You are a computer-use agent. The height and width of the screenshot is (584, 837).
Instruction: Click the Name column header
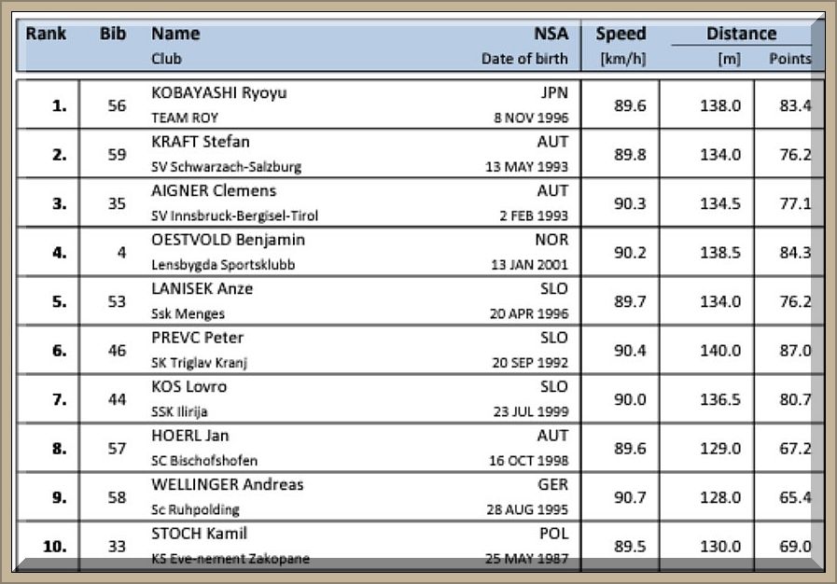pos(175,34)
